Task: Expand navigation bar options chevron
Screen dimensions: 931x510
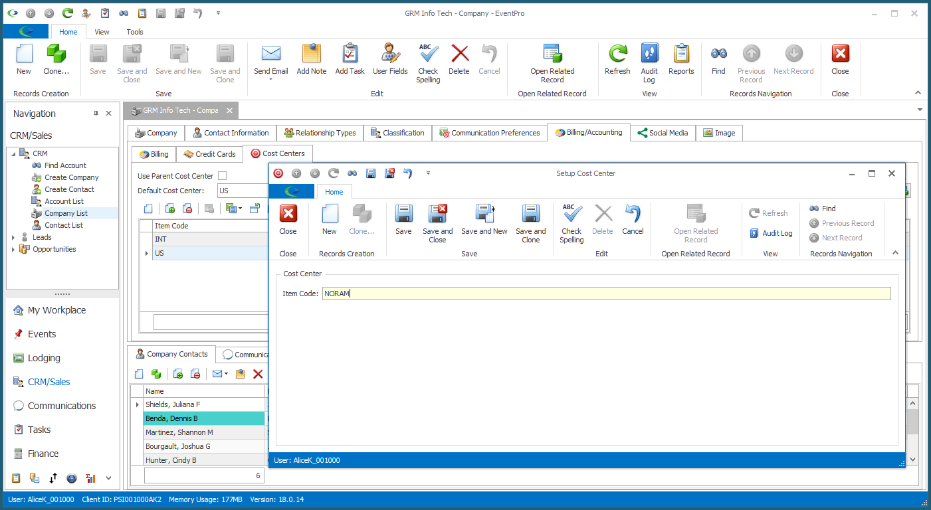Action: [108, 478]
